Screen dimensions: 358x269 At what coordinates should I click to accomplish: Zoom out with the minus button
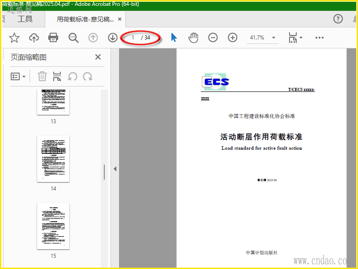point(213,38)
